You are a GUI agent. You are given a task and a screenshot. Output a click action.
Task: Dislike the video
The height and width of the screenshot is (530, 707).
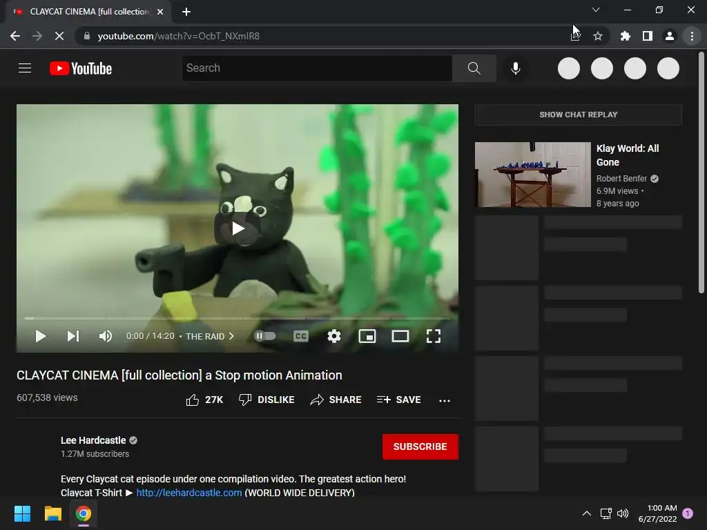coord(267,400)
